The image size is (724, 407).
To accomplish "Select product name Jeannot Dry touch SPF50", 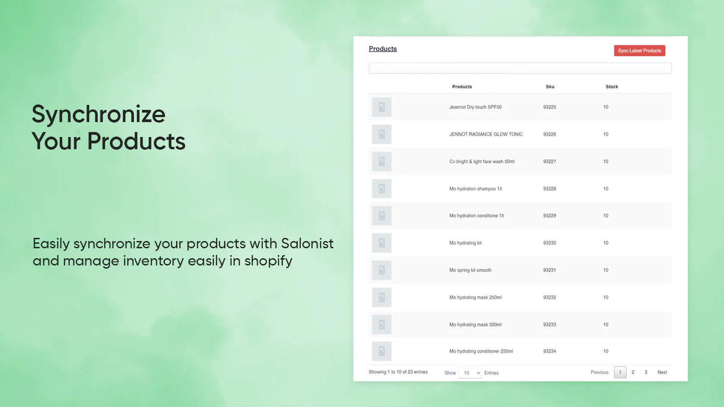I will 475,107.
